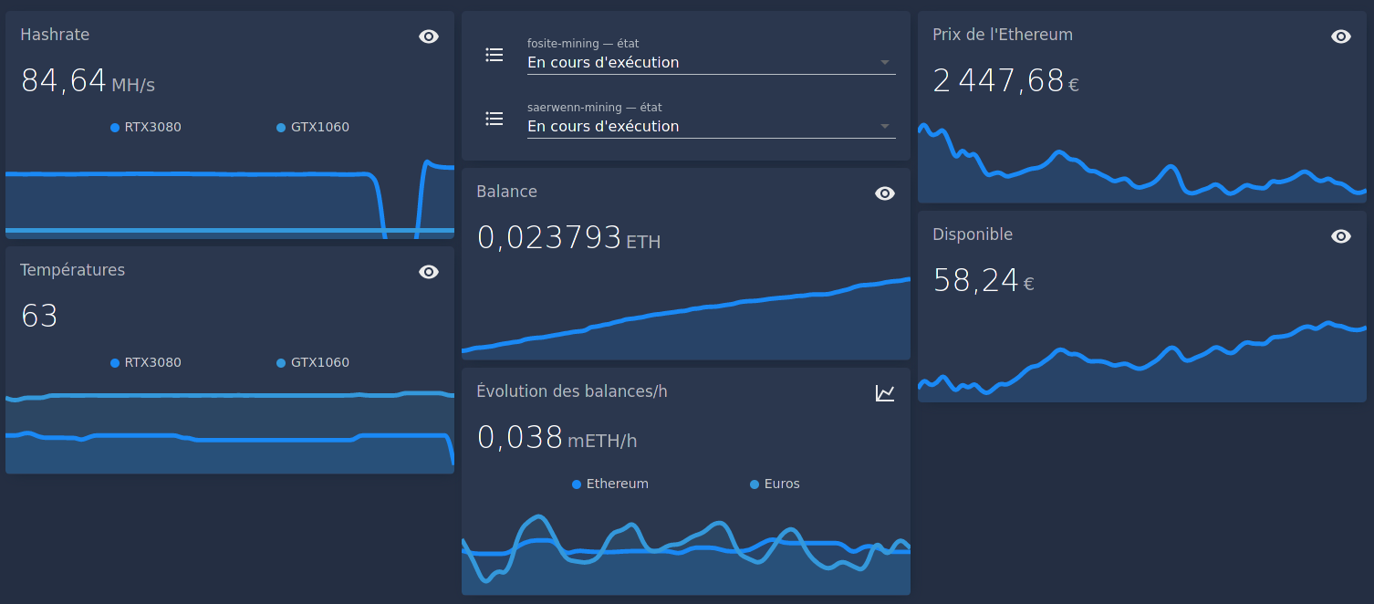Click the graph icon on Évolution des balances panel
The height and width of the screenshot is (604, 1374).
[x=885, y=392]
